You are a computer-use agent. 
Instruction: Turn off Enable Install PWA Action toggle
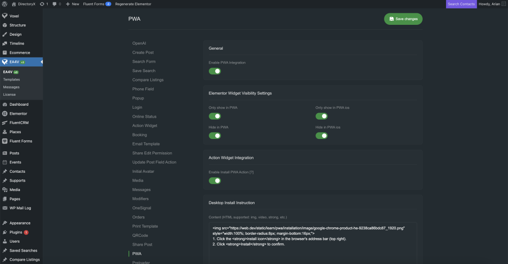pos(214,181)
